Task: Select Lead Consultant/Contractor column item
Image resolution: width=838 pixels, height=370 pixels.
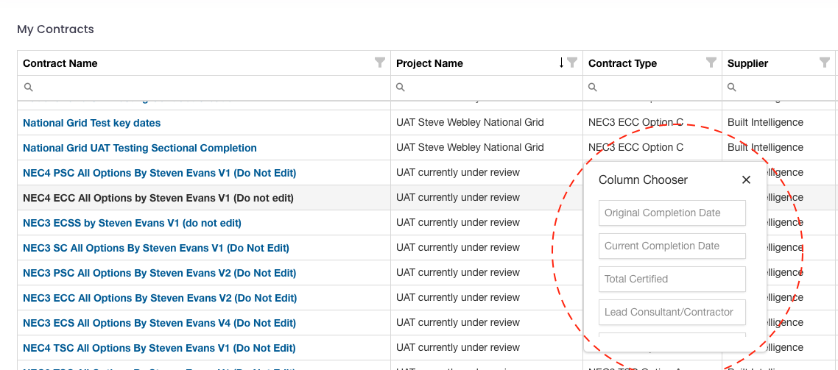Action: click(x=672, y=313)
